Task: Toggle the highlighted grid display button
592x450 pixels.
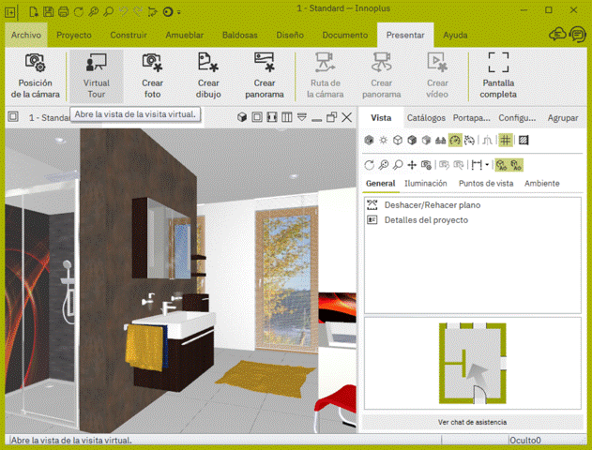Action: (505, 141)
